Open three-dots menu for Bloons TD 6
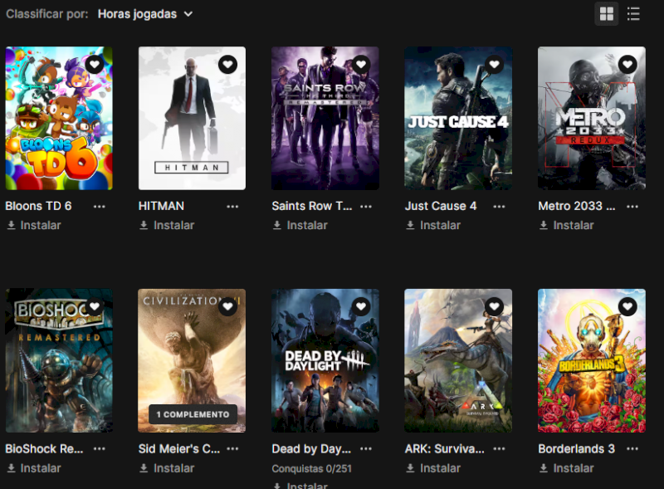Viewport: 664px width, 489px height. pos(100,206)
